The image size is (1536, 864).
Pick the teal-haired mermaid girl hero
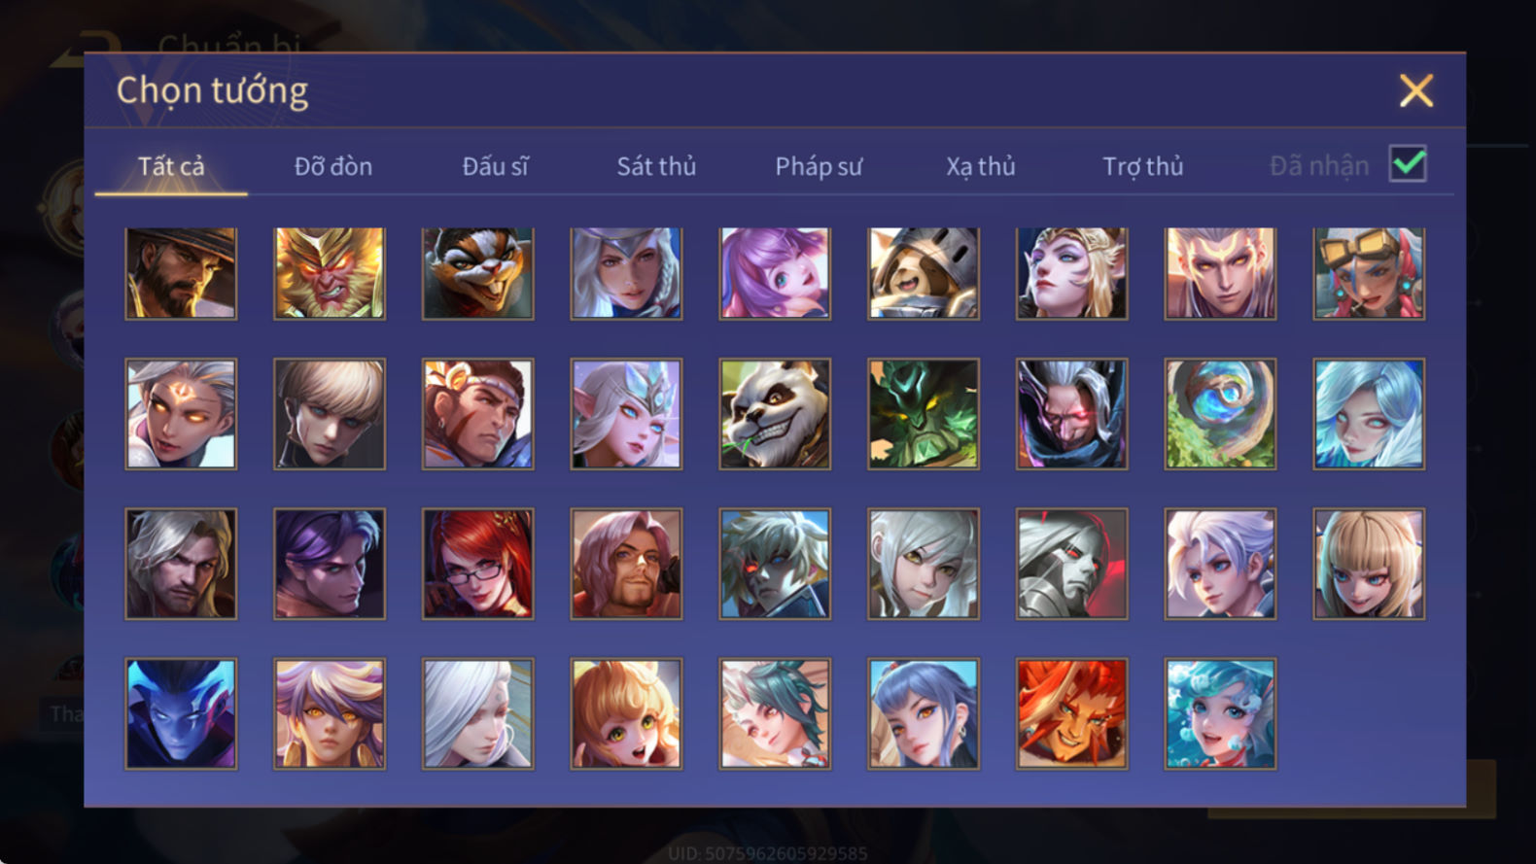point(1220,713)
